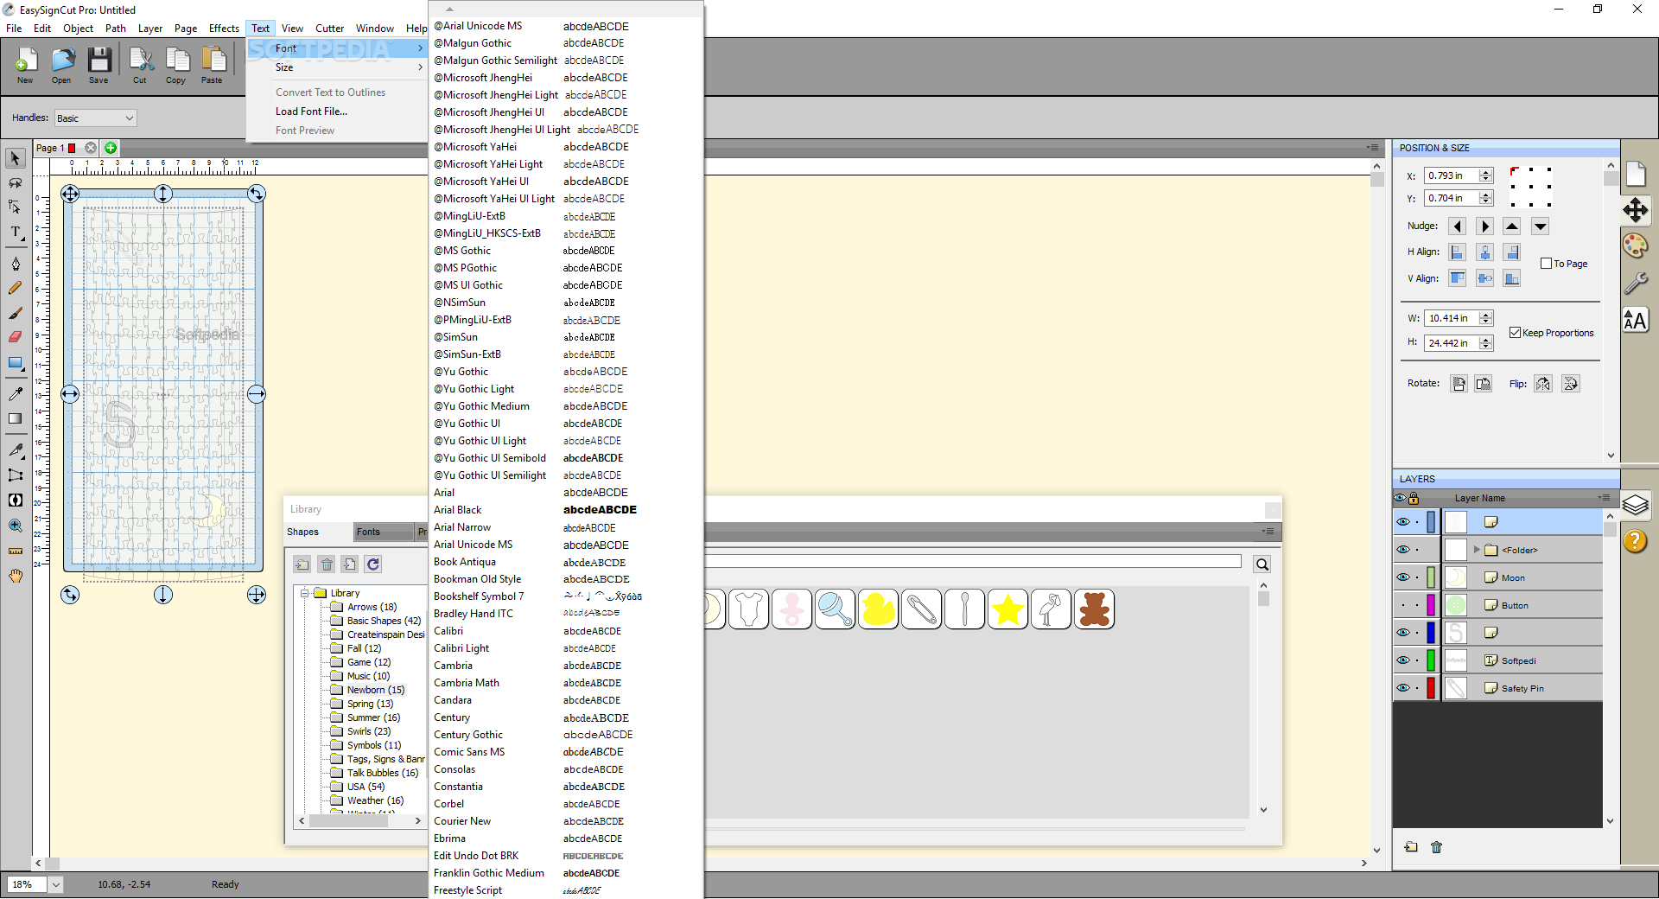Open the Cutter menu
This screenshot has width=1659, height=899.
[329, 29]
